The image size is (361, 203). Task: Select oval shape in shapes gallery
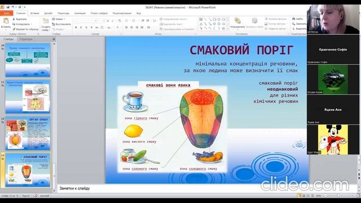pyautogui.click(x=219, y=20)
